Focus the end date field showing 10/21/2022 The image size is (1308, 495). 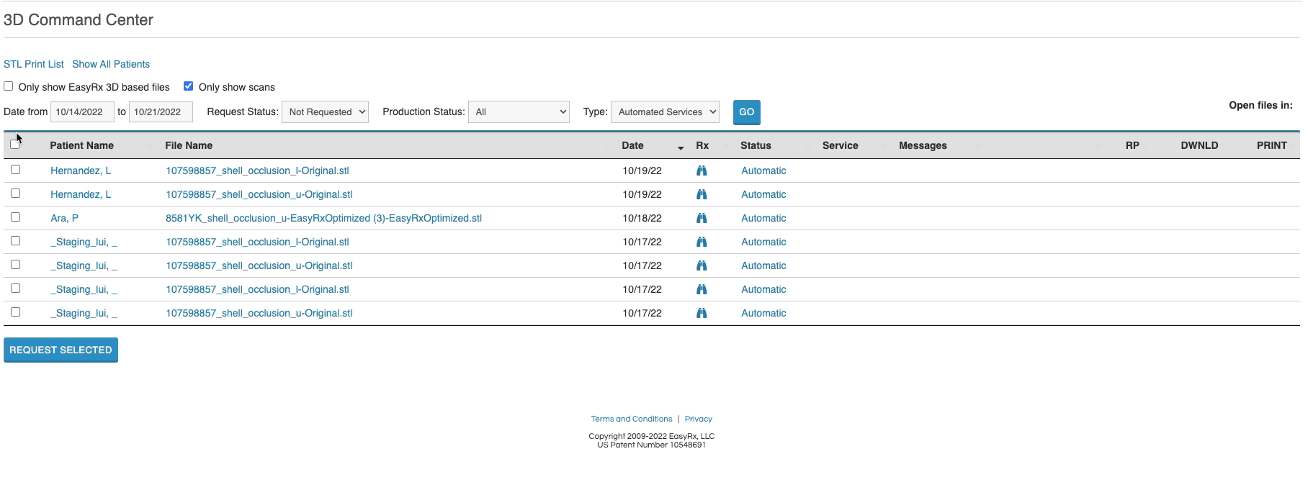click(161, 112)
